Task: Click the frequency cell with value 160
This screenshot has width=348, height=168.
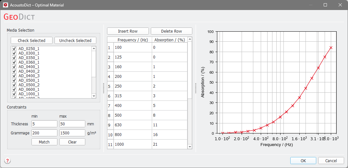Action: pyautogui.click(x=133, y=67)
